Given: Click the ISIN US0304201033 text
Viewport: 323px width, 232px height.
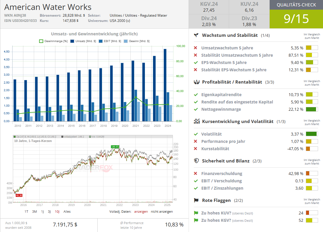Looking at the screenshot, I should click(x=20, y=21).
